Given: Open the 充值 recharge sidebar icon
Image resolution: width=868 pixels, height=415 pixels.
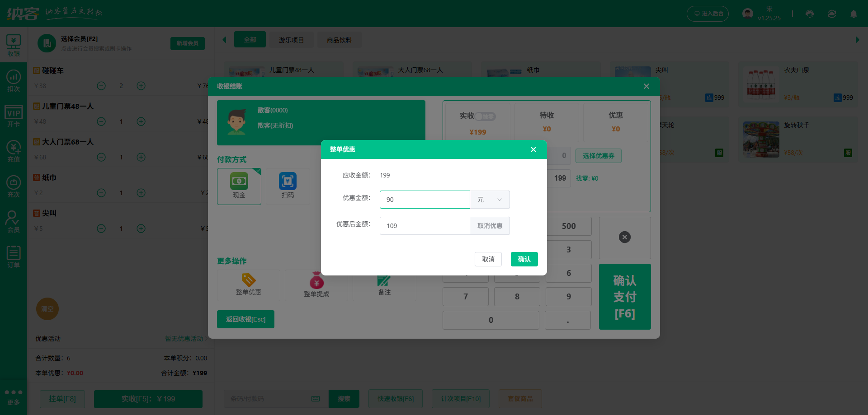Looking at the screenshot, I should [x=14, y=151].
